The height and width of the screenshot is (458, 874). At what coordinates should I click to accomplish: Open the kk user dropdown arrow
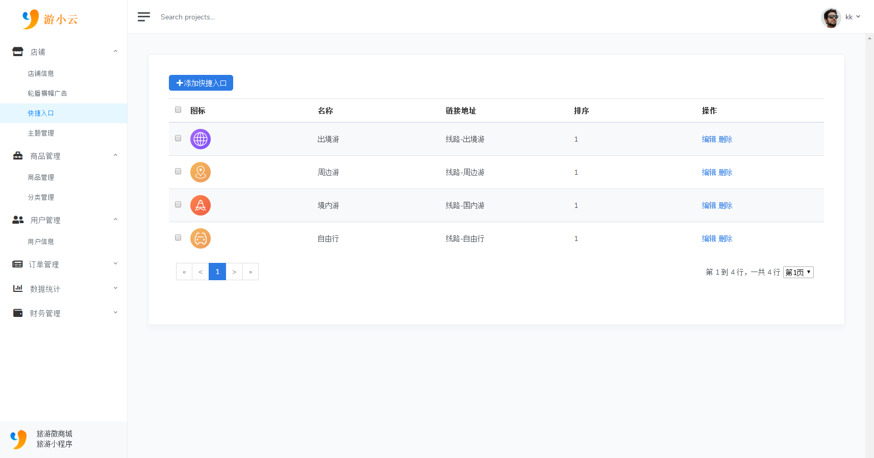click(858, 17)
